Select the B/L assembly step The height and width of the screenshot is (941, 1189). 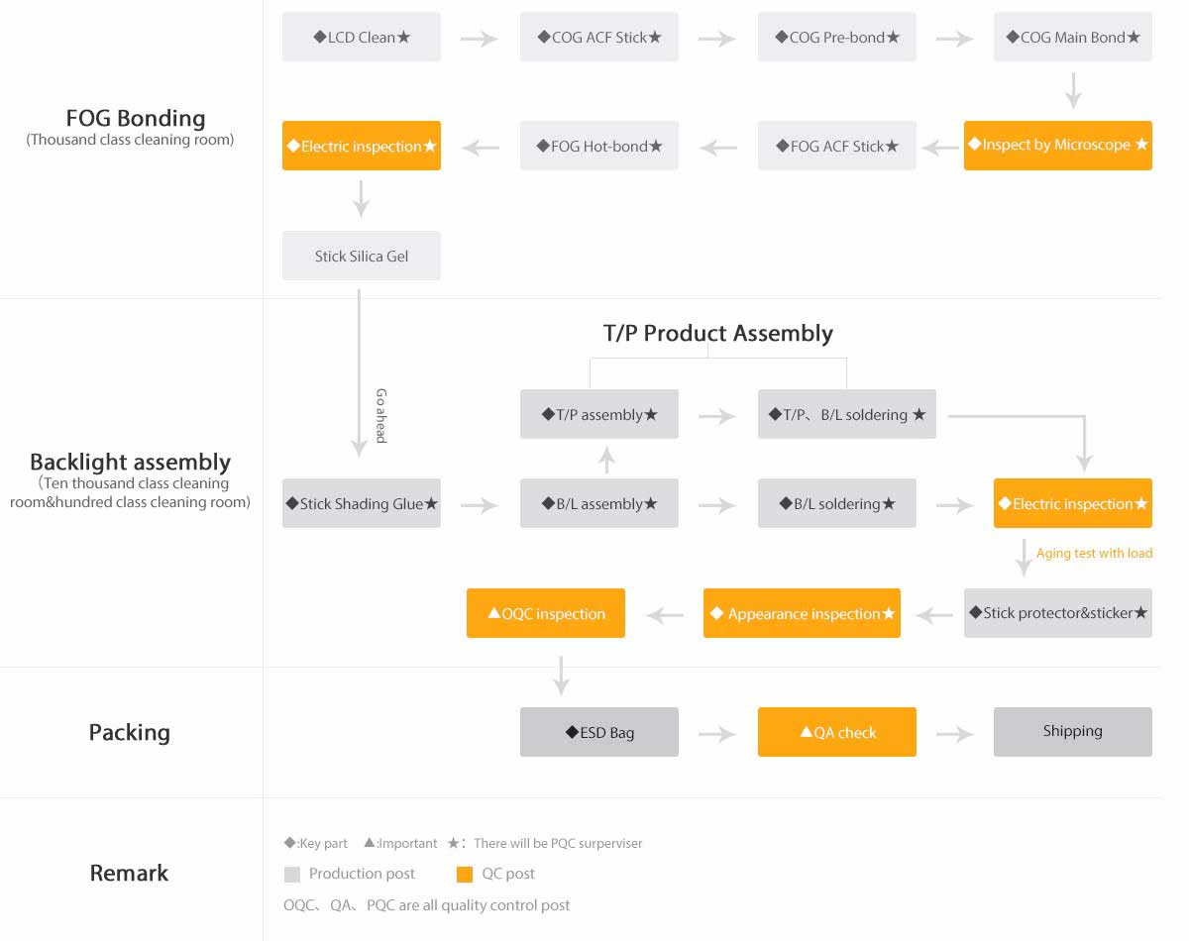(x=599, y=503)
